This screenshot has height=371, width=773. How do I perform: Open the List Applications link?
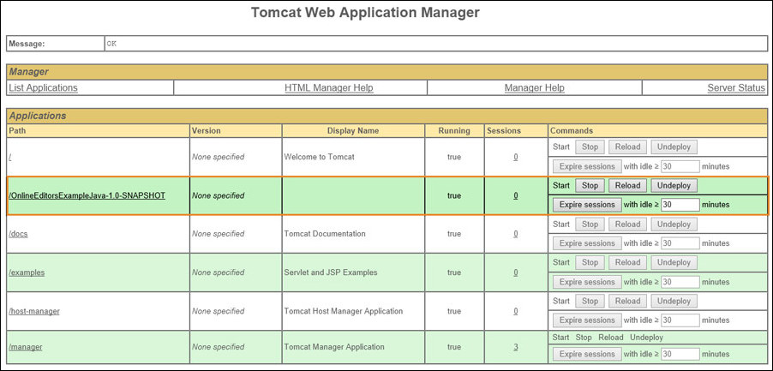click(44, 87)
